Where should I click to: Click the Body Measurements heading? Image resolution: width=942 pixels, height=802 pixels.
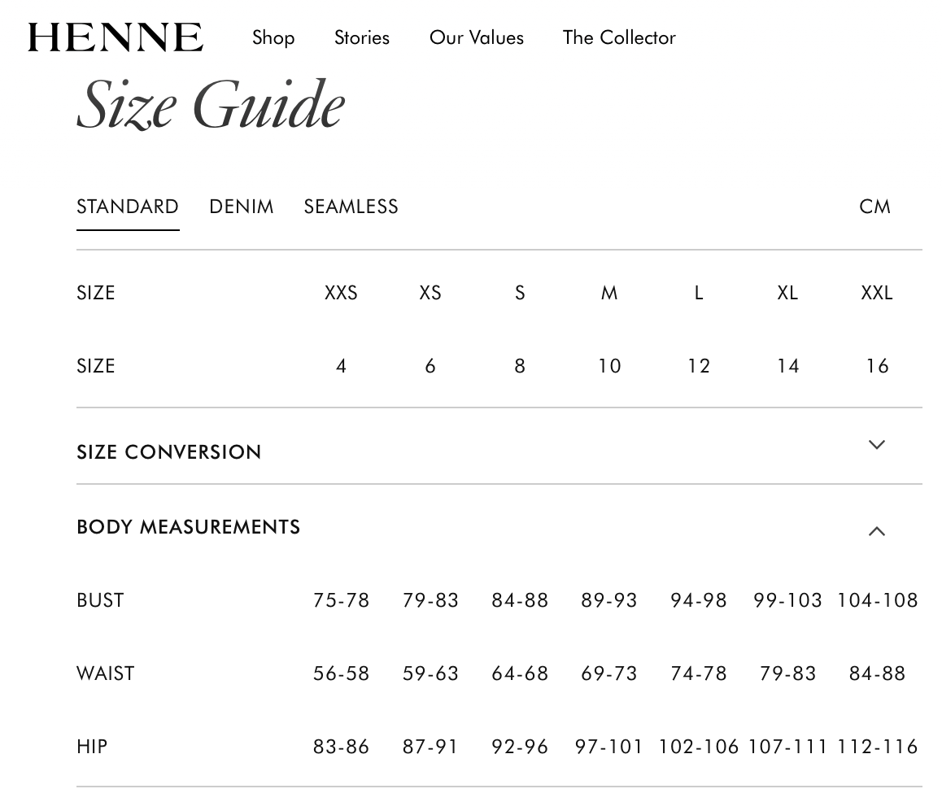(x=189, y=527)
